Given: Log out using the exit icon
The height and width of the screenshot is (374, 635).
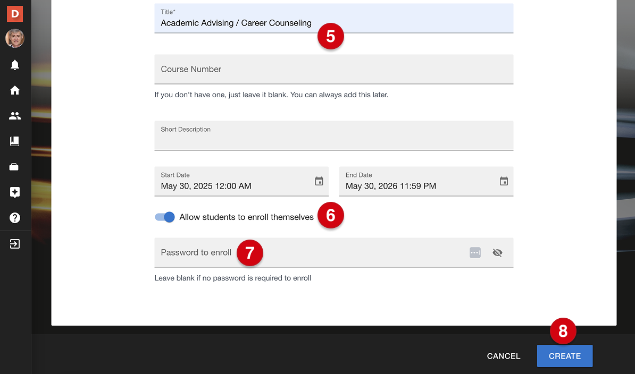Looking at the screenshot, I should click(x=14, y=243).
